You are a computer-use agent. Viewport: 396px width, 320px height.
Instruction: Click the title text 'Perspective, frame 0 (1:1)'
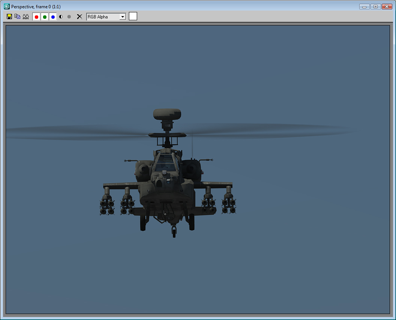36,7
